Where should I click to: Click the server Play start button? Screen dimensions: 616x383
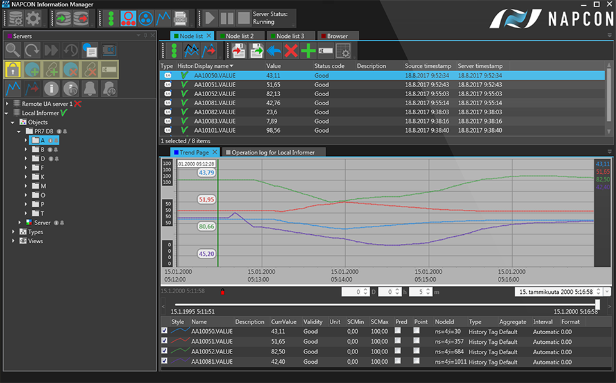(x=209, y=18)
